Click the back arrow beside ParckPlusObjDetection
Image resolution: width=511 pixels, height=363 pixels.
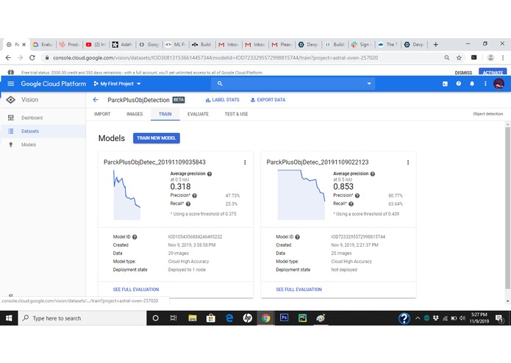[x=96, y=100]
